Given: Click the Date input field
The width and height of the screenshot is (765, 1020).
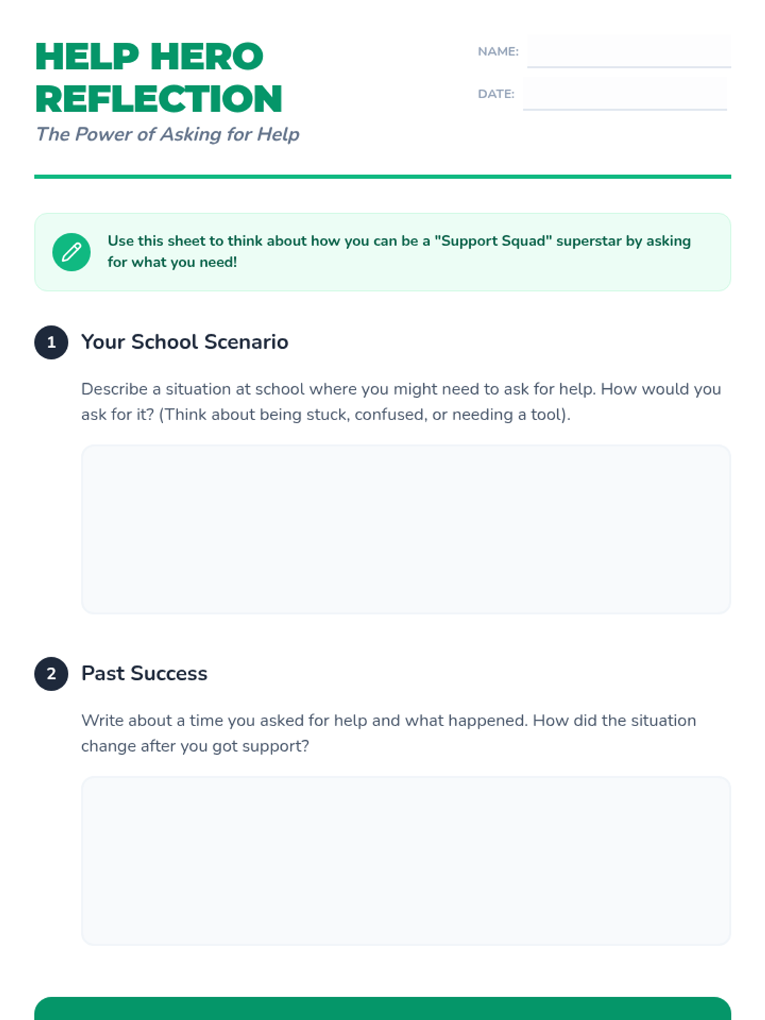Looking at the screenshot, I should [x=624, y=94].
